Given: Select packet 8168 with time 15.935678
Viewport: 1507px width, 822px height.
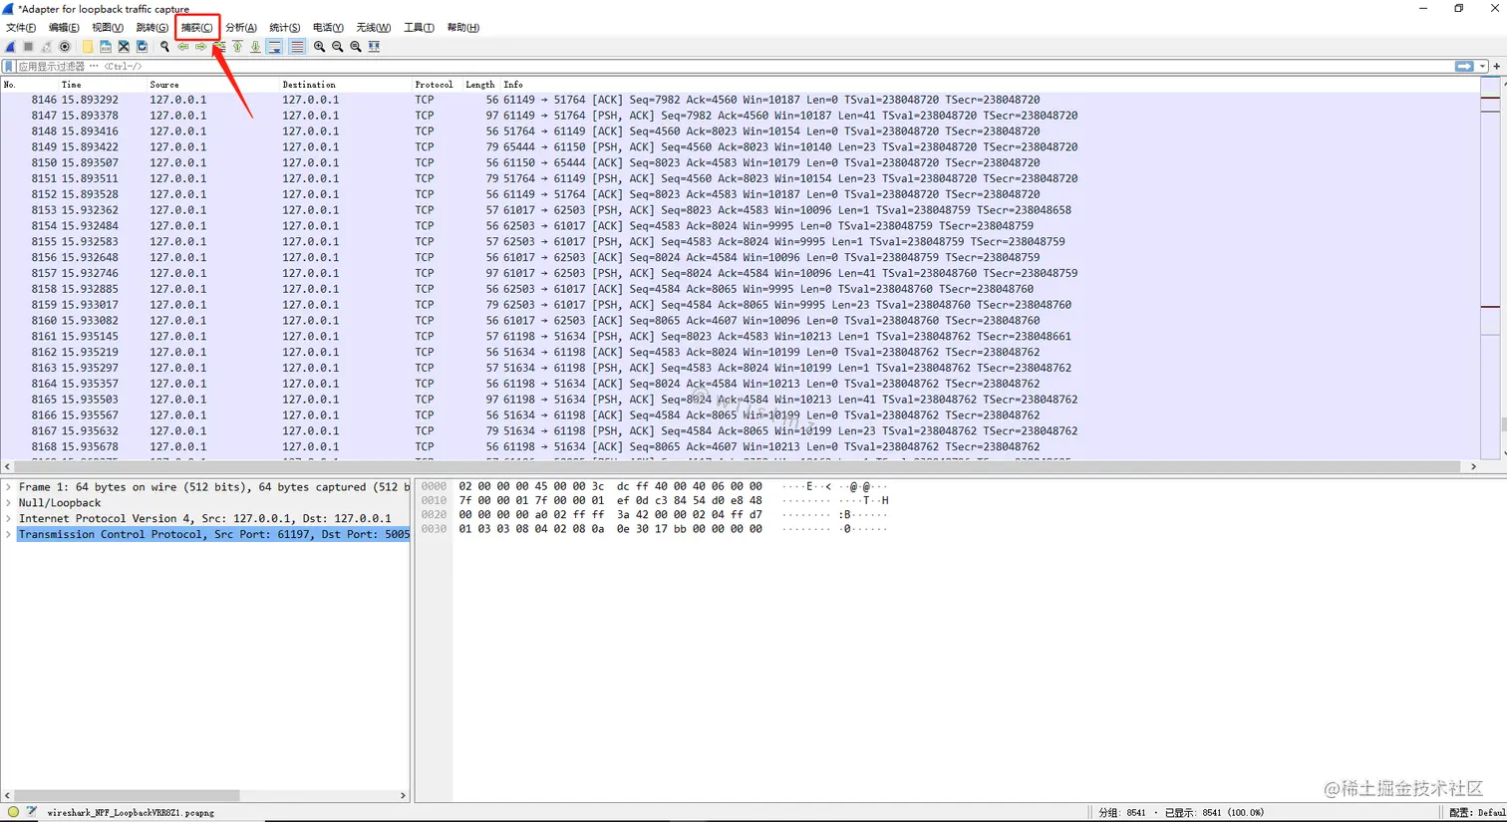Looking at the screenshot, I should point(741,447).
